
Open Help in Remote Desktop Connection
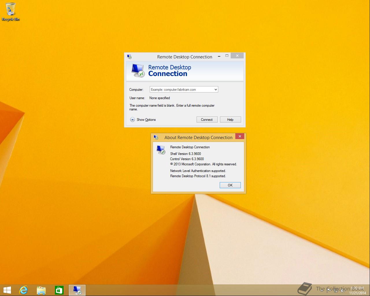(x=230, y=120)
